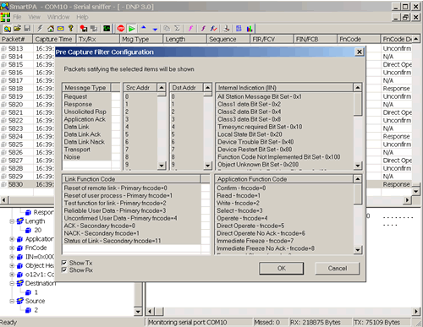The image size is (423, 327).
Task: Click the Src Addr list scroll-down arrow
Action: tap(162, 166)
